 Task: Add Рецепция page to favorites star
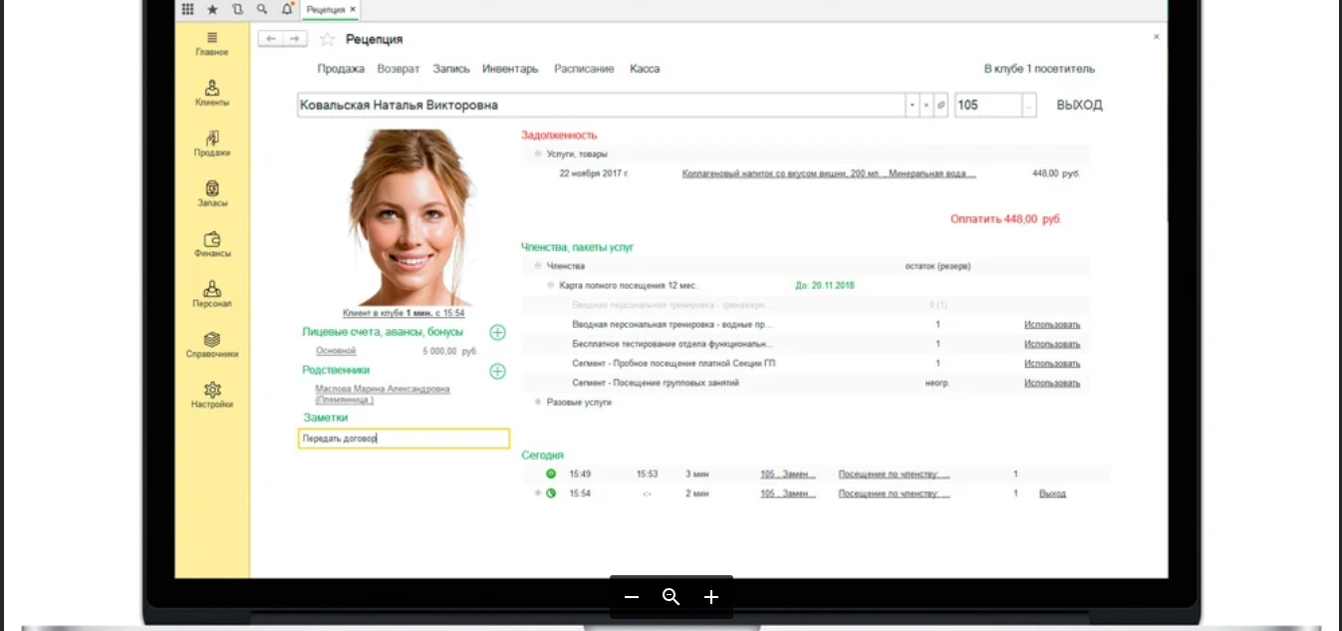point(327,39)
